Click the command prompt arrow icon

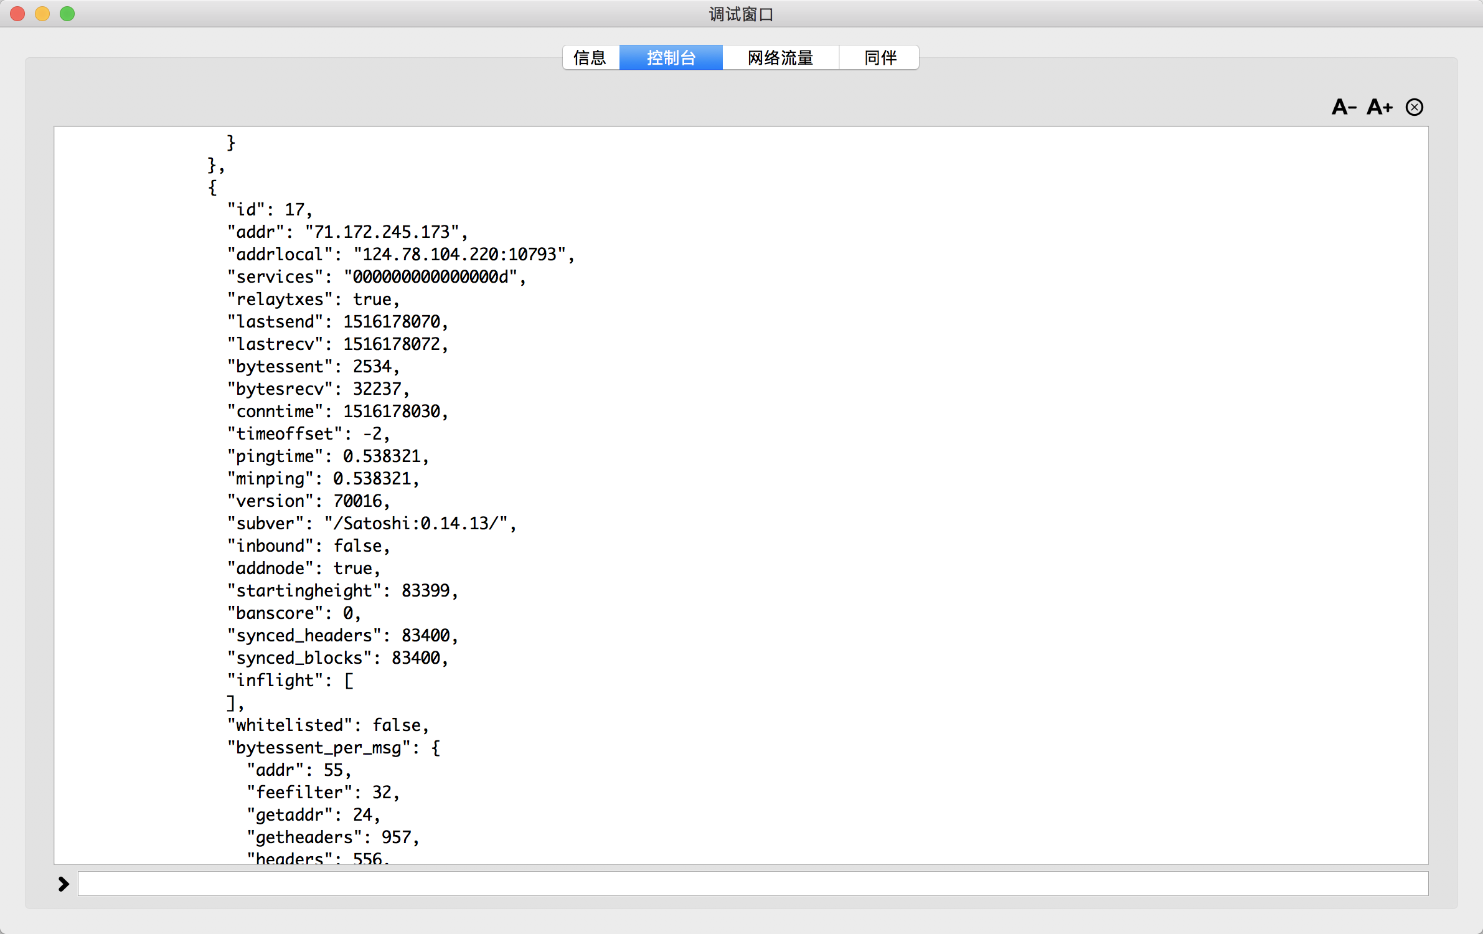pos(64,884)
